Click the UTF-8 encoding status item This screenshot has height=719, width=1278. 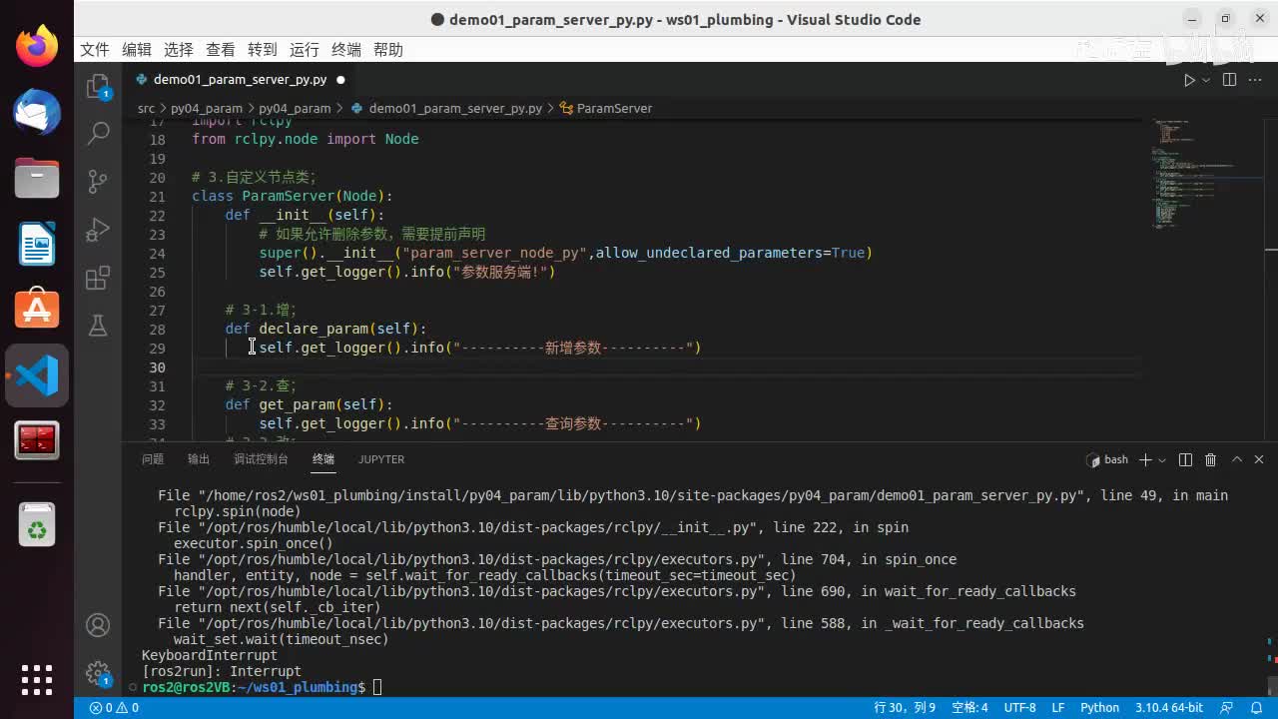(1019, 707)
